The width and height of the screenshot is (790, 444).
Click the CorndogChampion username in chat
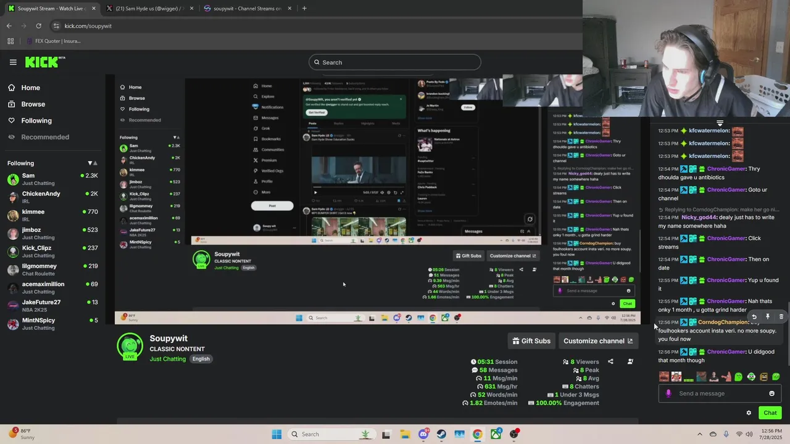pos(723,322)
